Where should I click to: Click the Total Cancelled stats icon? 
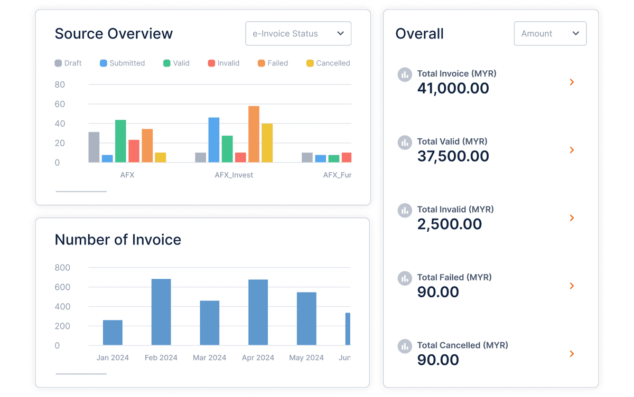point(405,346)
